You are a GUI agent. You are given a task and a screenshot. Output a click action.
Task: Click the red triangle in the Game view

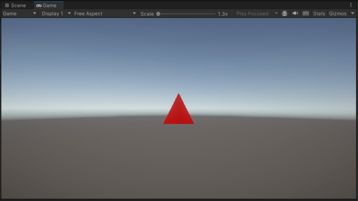pos(179,113)
